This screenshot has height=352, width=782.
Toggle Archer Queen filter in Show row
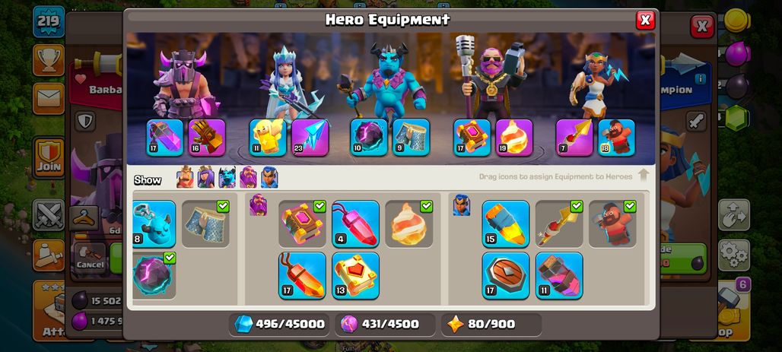coord(206,177)
